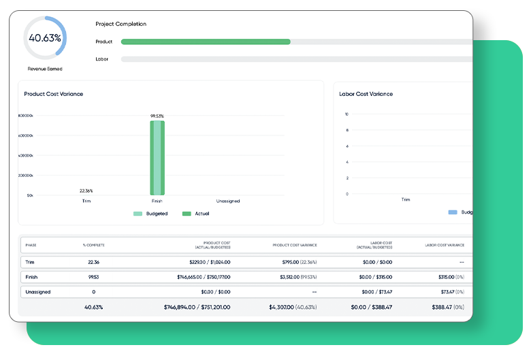Screen dimensions: 531x358
Task: Click the total $0.00 / $388.47 labor cost
Action: [x=372, y=308]
